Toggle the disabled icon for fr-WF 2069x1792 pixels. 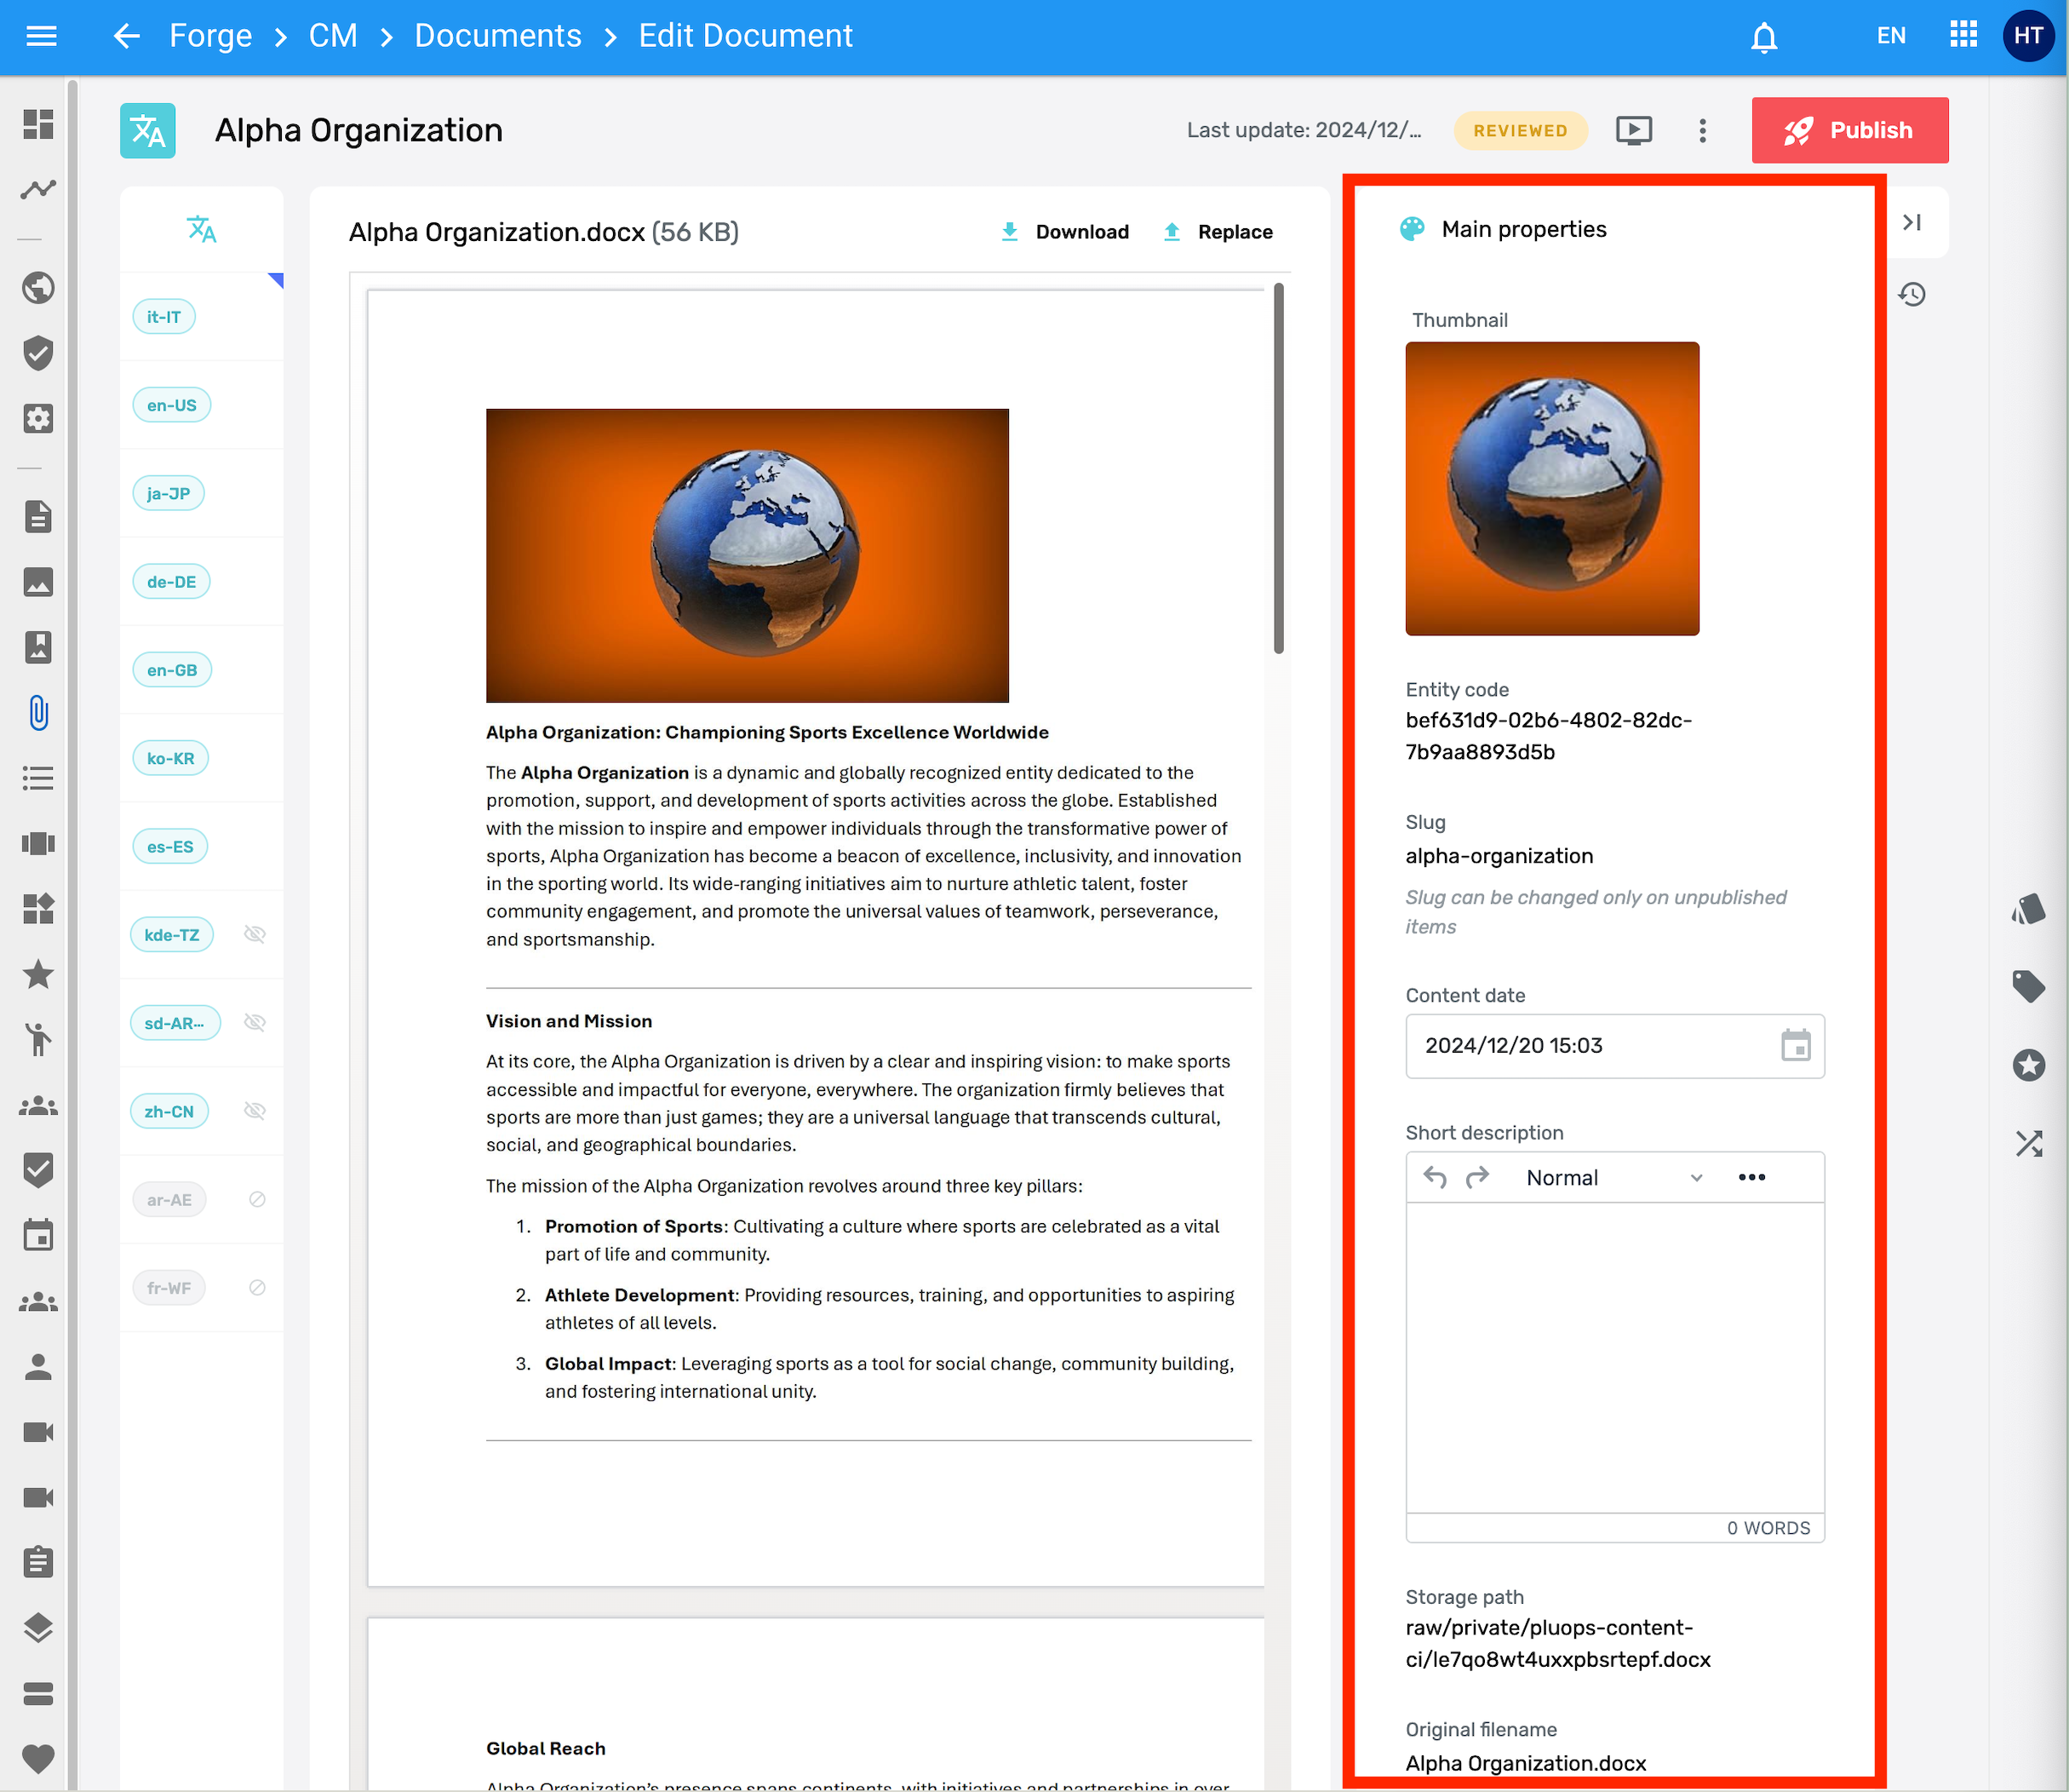click(x=257, y=1288)
